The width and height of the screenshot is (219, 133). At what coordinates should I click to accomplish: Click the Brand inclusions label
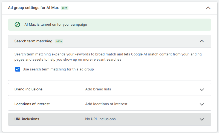click(28, 89)
